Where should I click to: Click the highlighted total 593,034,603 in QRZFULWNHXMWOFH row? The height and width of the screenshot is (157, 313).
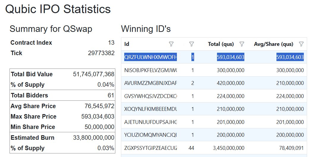tap(231, 57)
